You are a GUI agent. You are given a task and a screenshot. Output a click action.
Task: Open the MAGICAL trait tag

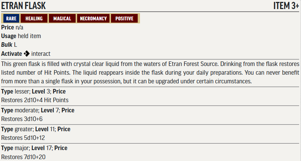tap(62, 18)
